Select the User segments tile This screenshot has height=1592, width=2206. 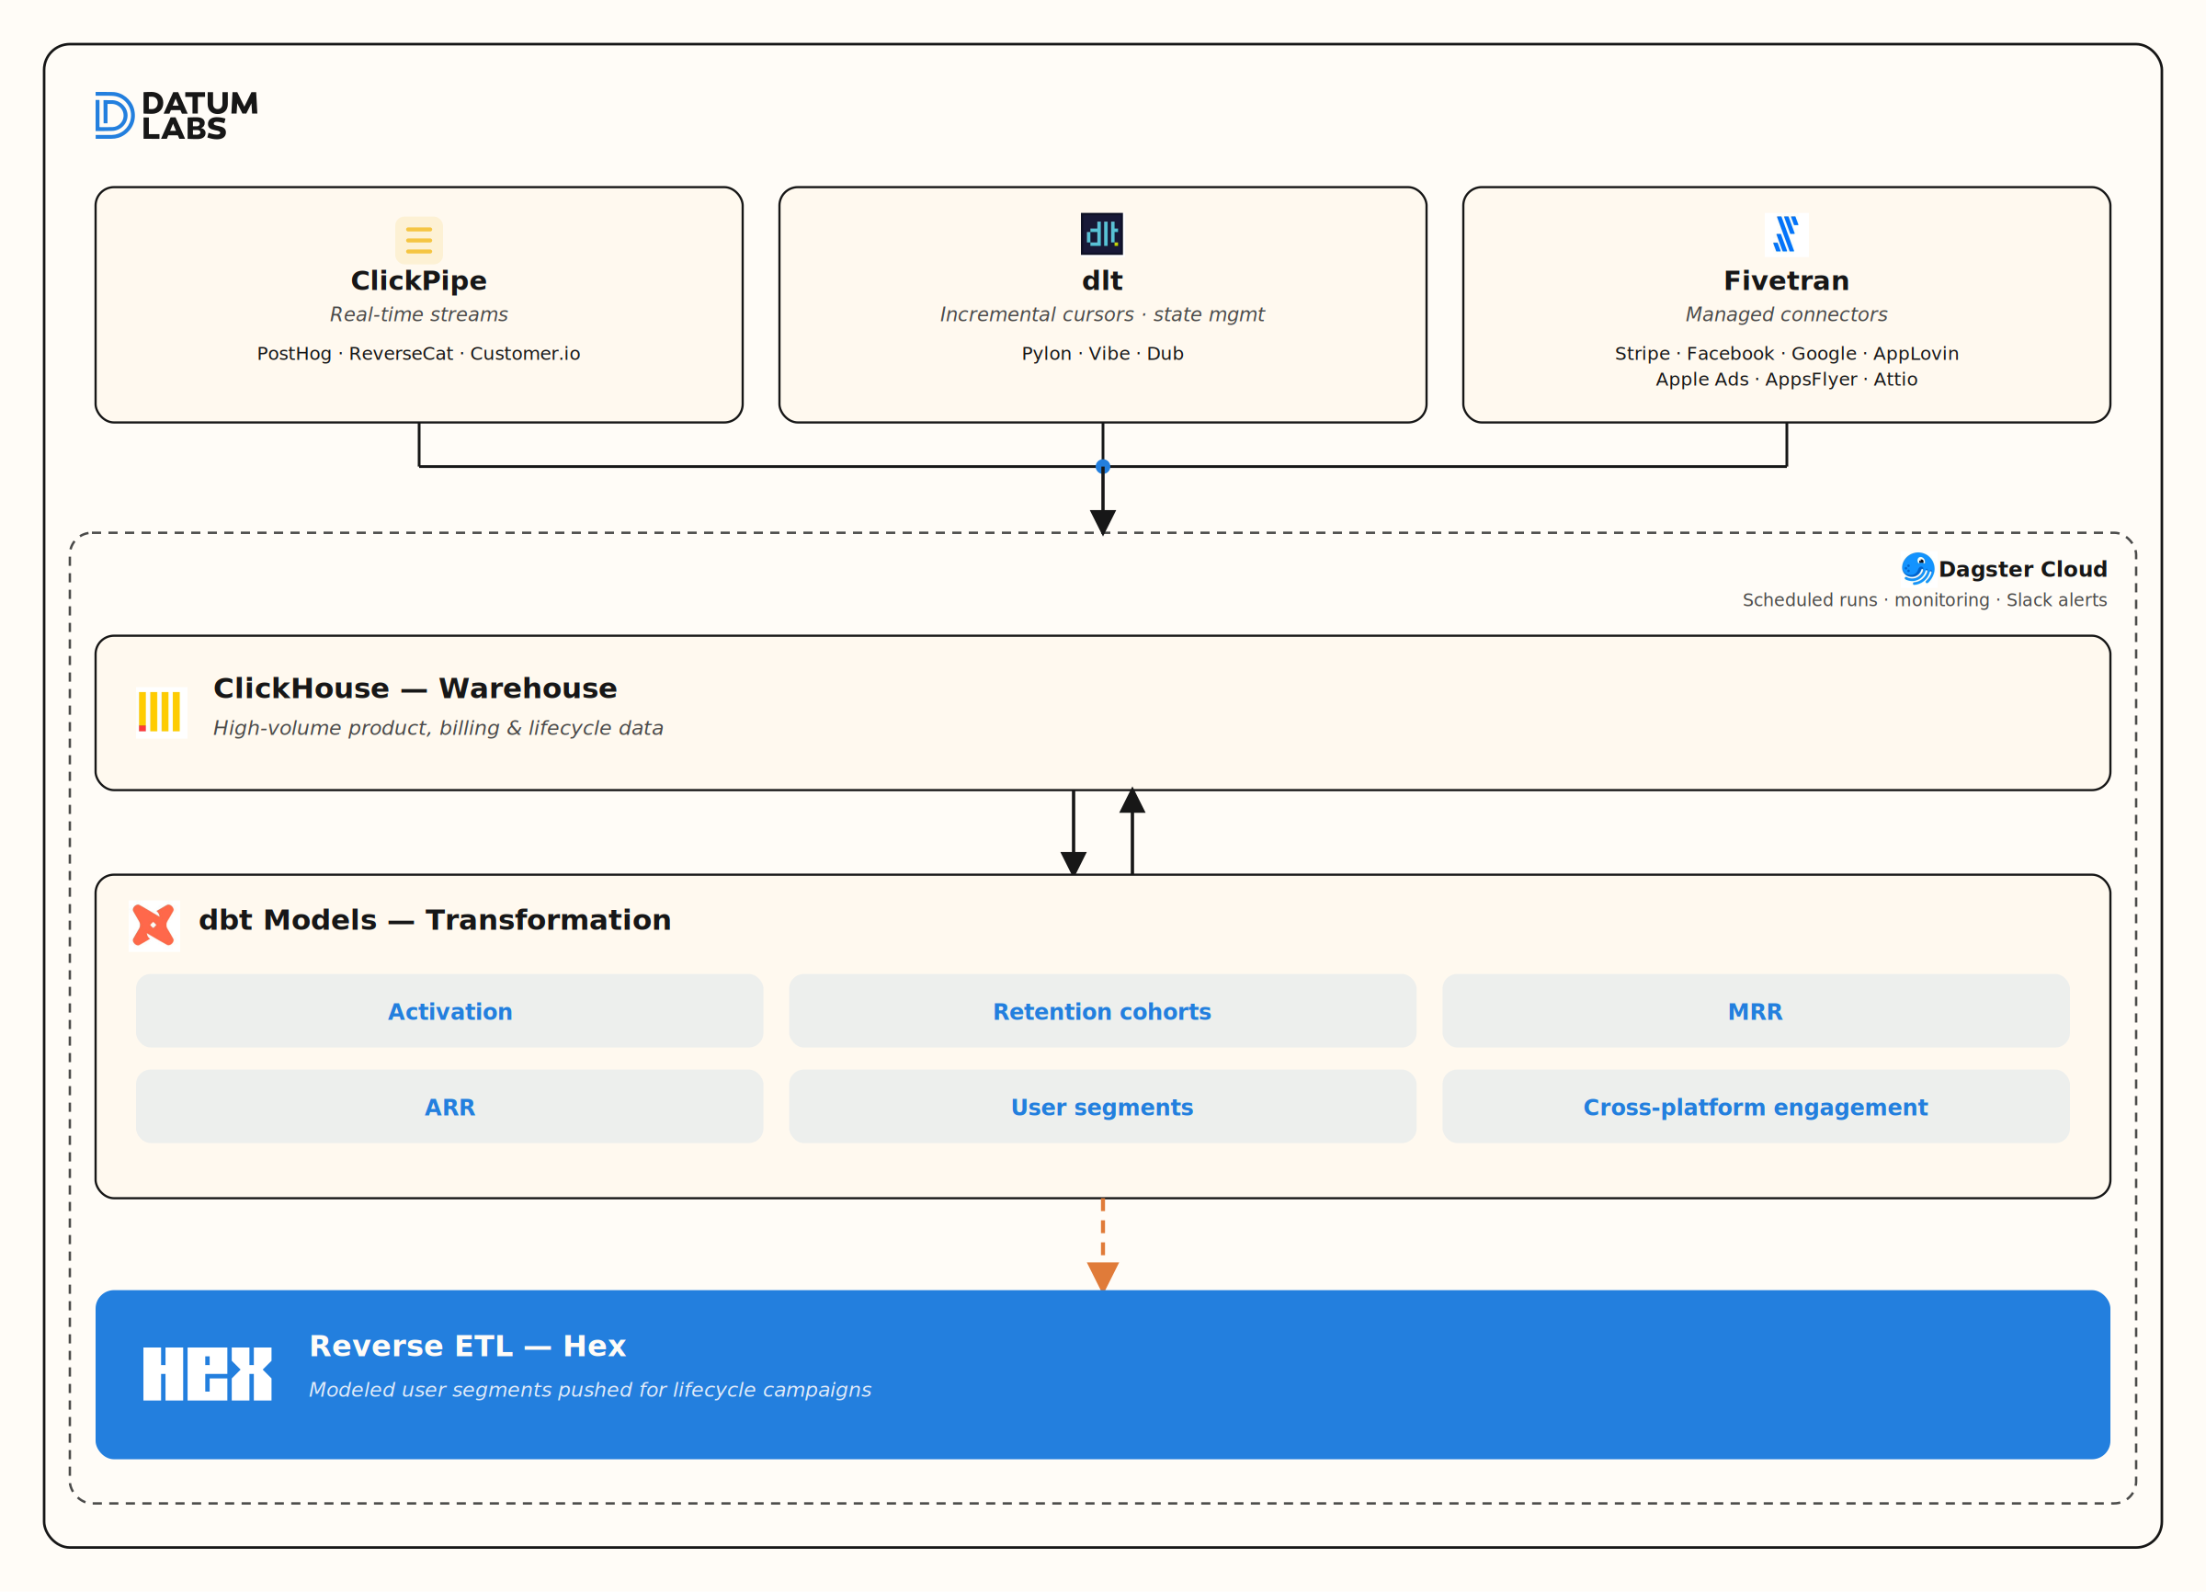tap(1102, 1107)
